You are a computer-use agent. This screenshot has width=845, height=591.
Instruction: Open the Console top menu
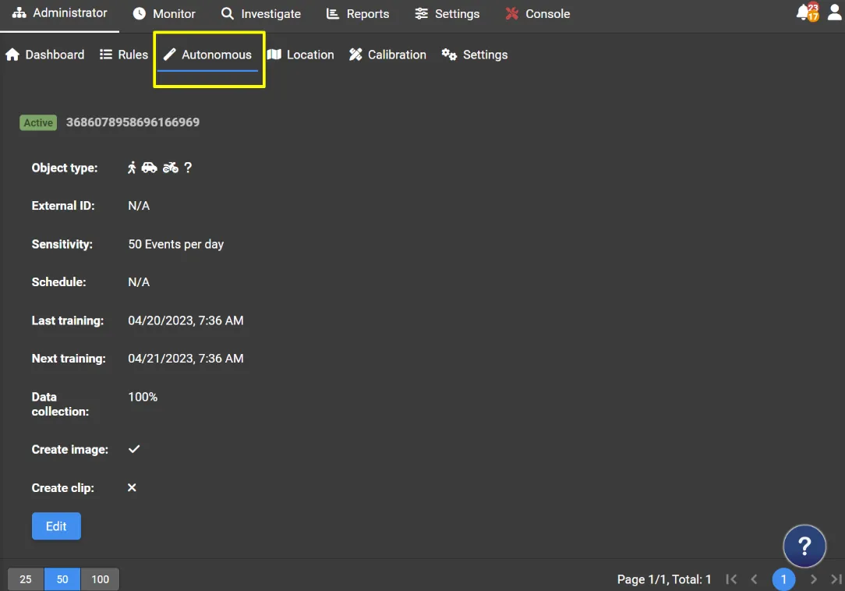537,13
